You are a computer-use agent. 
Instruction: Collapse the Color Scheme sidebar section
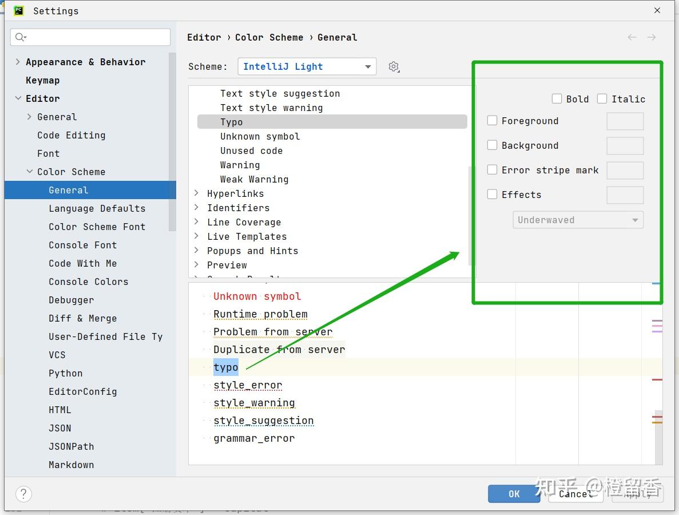tap(30, 172)
